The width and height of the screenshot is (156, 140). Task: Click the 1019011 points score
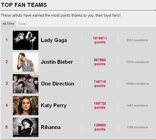[x=100, y=40]
